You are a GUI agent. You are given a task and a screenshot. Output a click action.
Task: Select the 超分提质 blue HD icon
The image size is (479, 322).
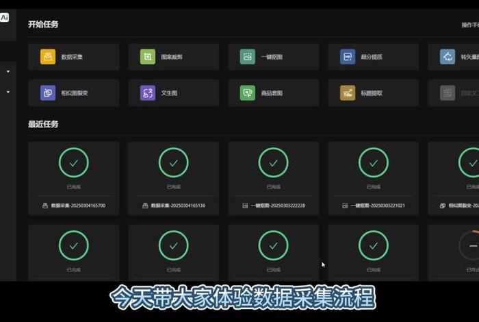point(348,57)
